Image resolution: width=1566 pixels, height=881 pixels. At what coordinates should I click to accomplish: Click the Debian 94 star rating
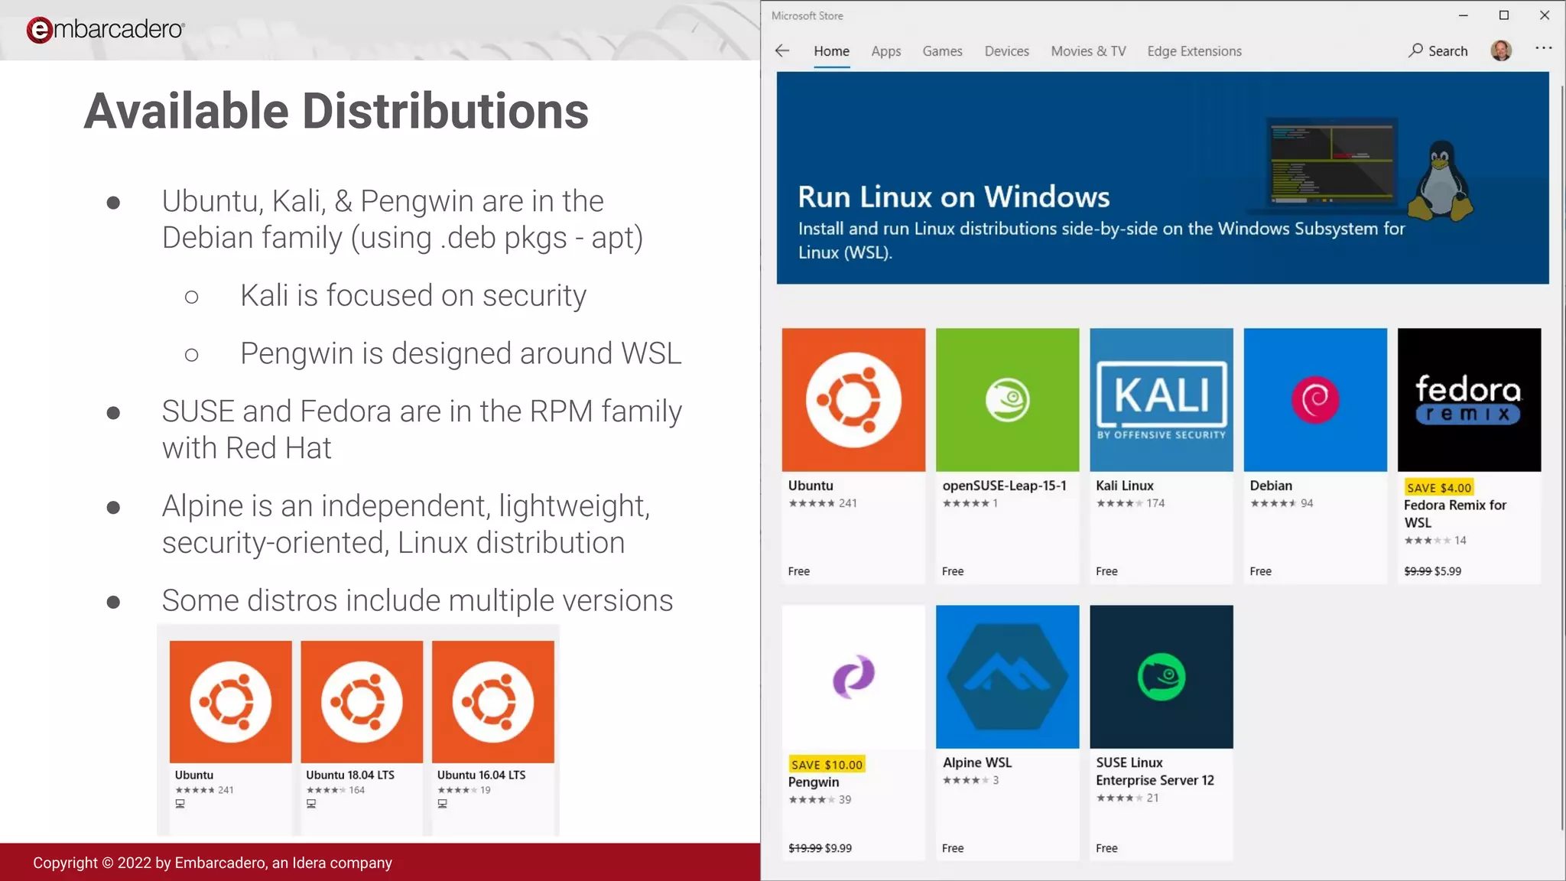point(1282,503)
